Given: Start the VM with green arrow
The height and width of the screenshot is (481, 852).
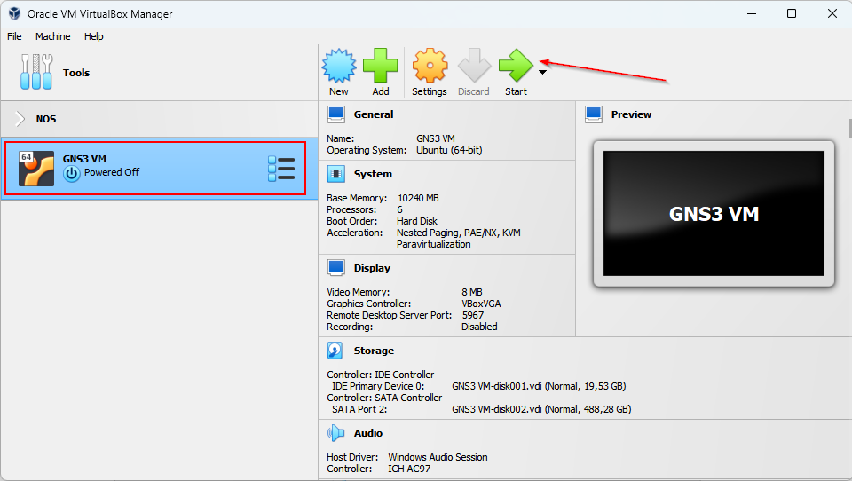Looking at the screenshot, I should tap(515, 67).
